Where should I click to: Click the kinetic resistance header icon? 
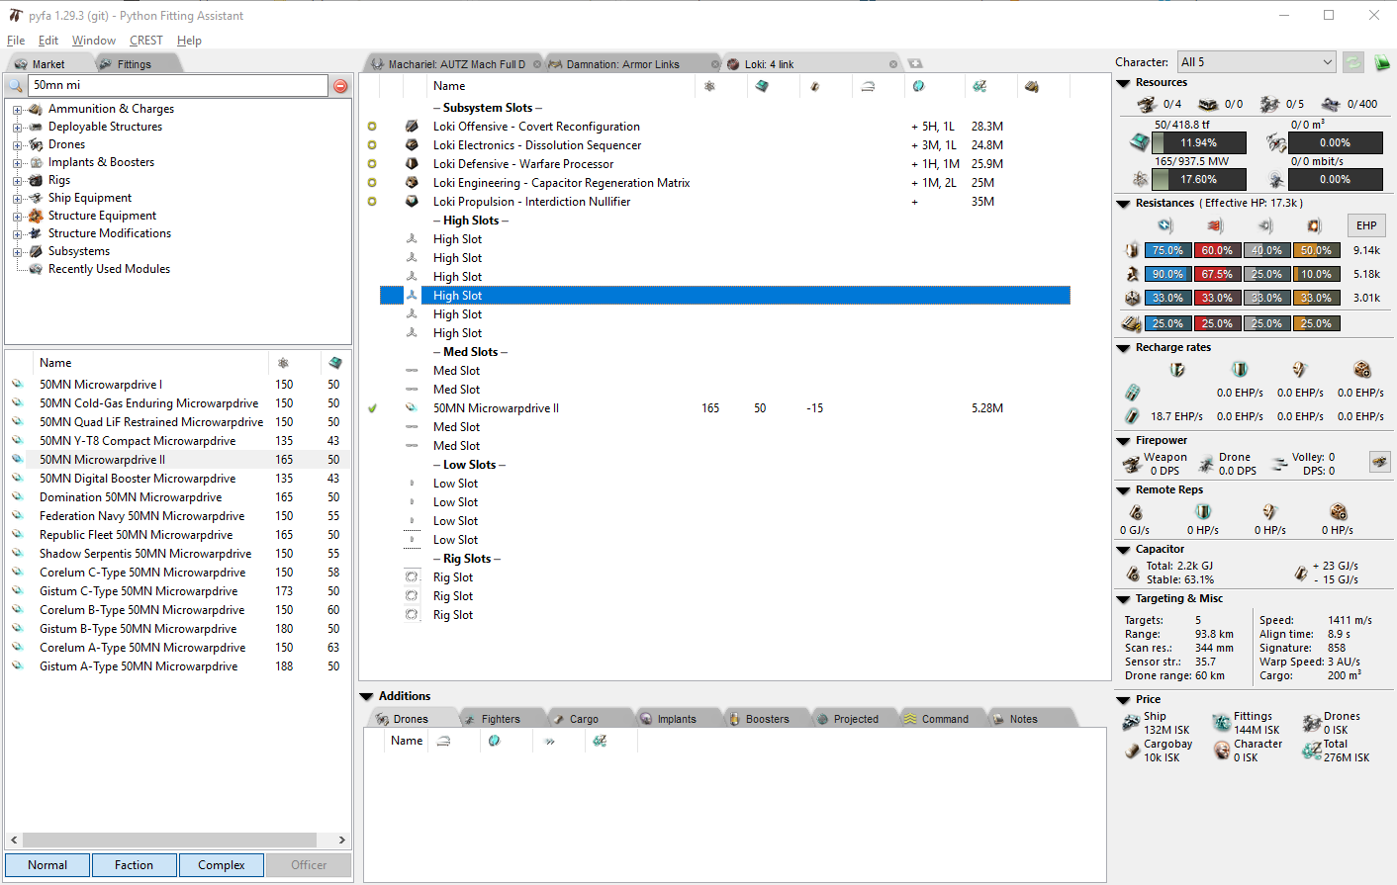[x=1265, y=225]
